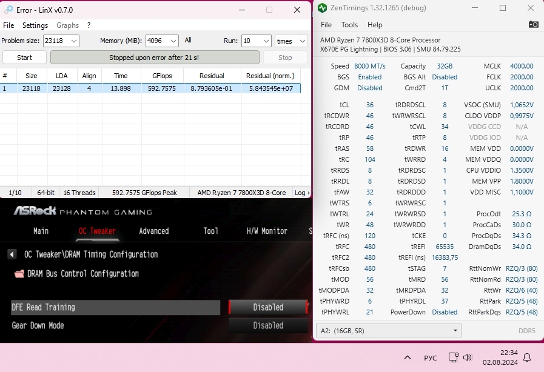Show hidden icons in the system tray

point(408,357)
